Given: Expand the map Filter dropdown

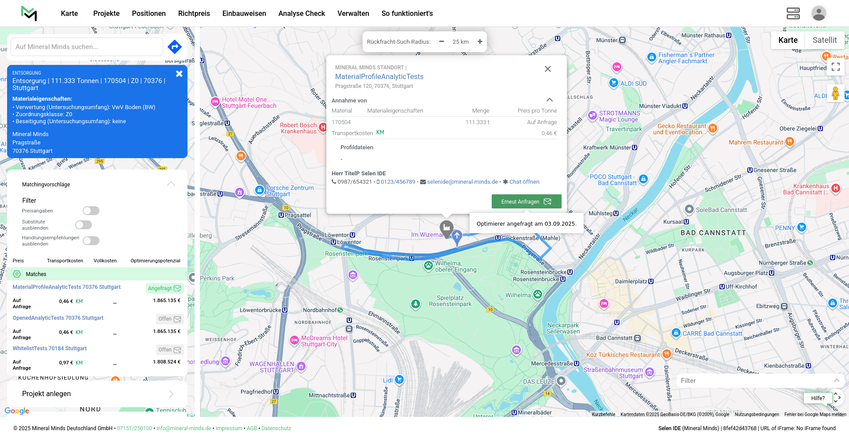Looking at the screenshot, I should (x=836, y=380).
